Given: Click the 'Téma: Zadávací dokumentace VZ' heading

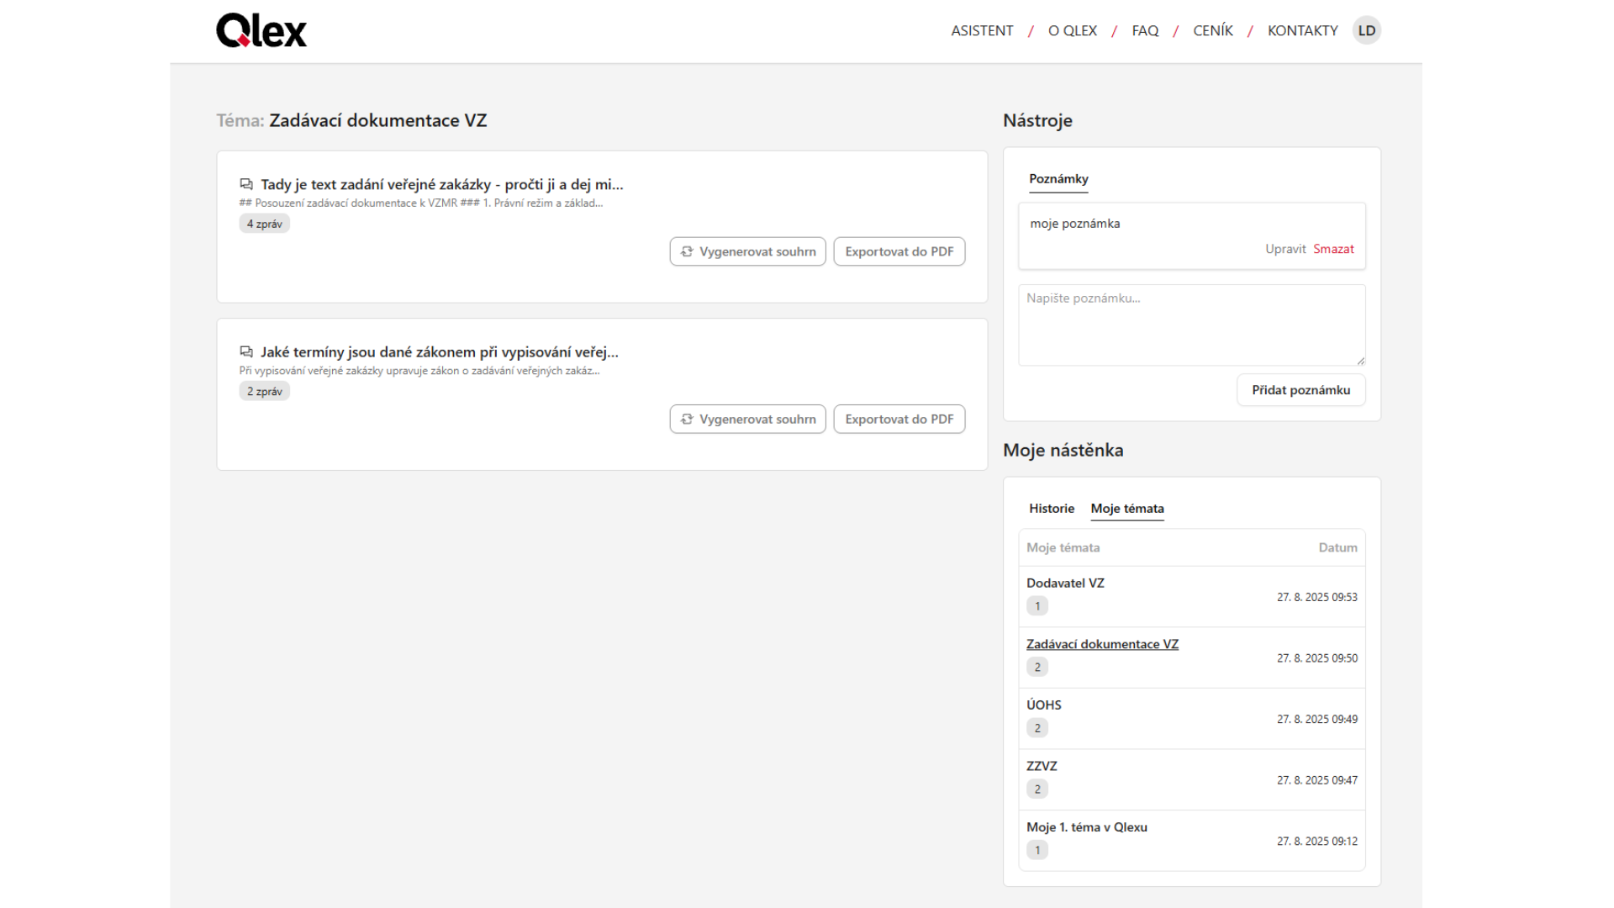Looking at the screenshot, I should pyautogui.click(x=351, y=120).
